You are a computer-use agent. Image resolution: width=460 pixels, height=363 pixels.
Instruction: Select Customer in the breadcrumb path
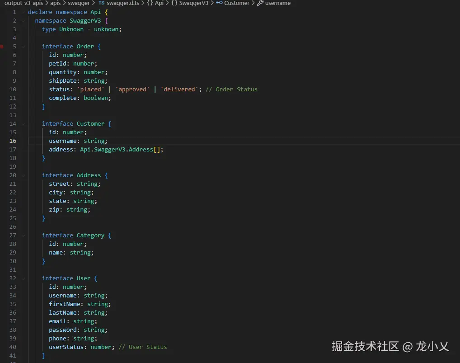point(237,3)
